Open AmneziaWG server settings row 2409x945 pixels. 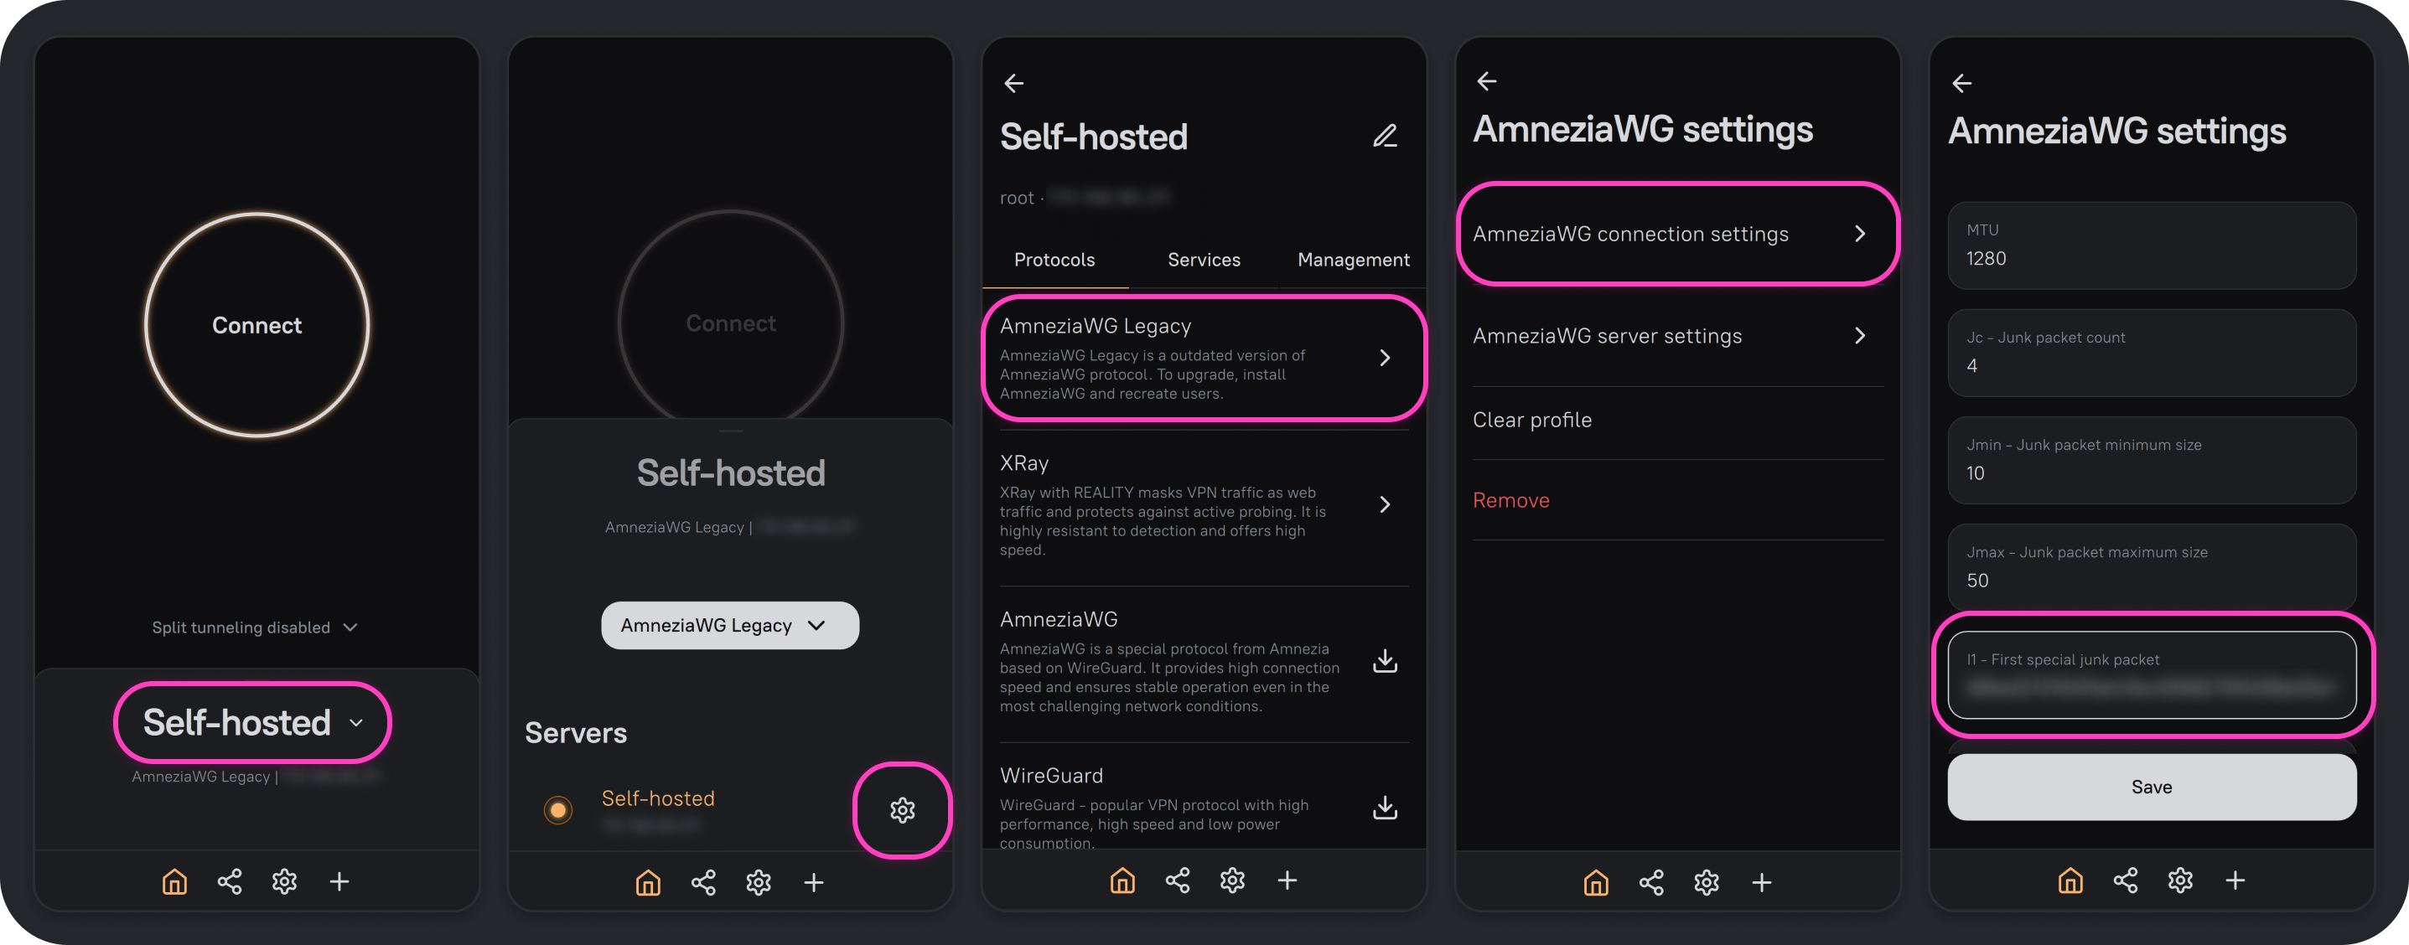tap(1676, 336)
